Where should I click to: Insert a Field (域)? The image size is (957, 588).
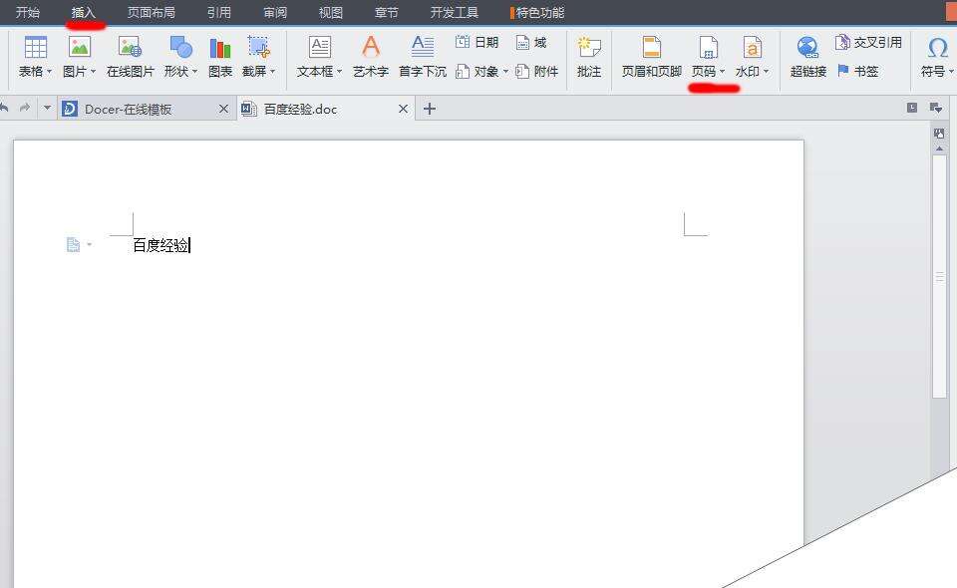(531, 42)
